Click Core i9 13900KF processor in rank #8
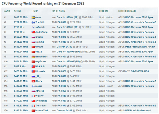Screen dimensions: 159x114 point(68,52)
